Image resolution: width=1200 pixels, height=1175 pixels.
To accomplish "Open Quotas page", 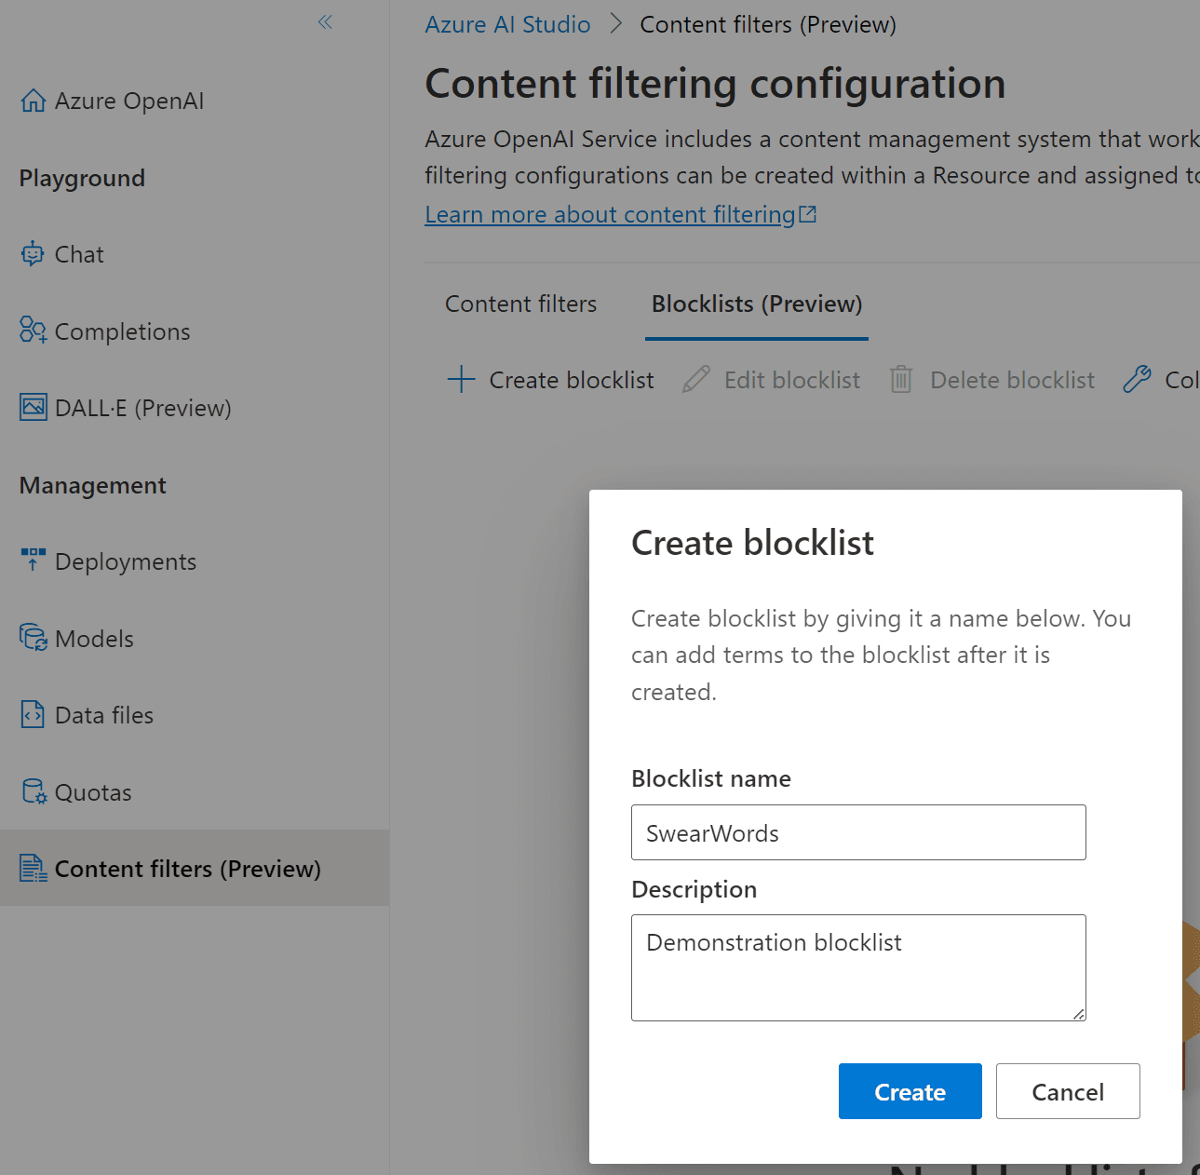I will [76, 792].
